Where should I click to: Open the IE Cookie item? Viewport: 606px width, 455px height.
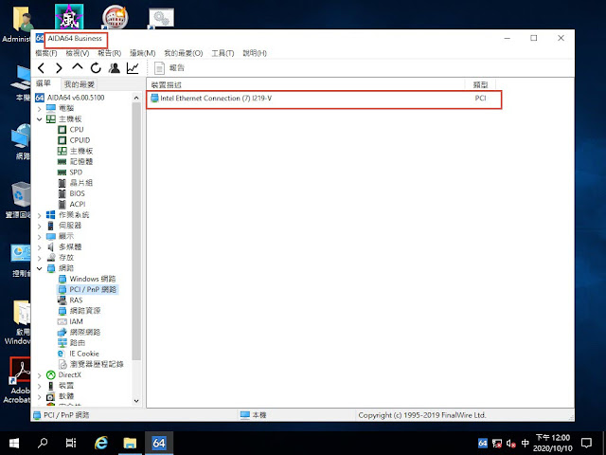point(84,354)
